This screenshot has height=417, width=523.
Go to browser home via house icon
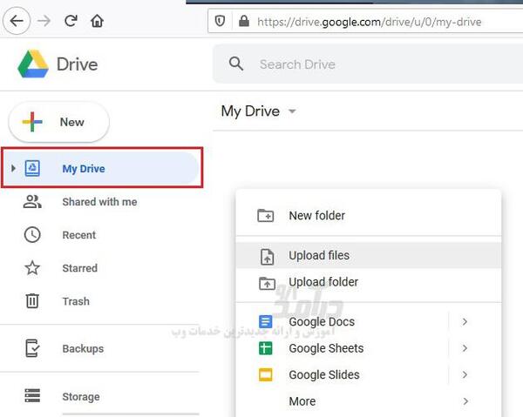[97, 21]
